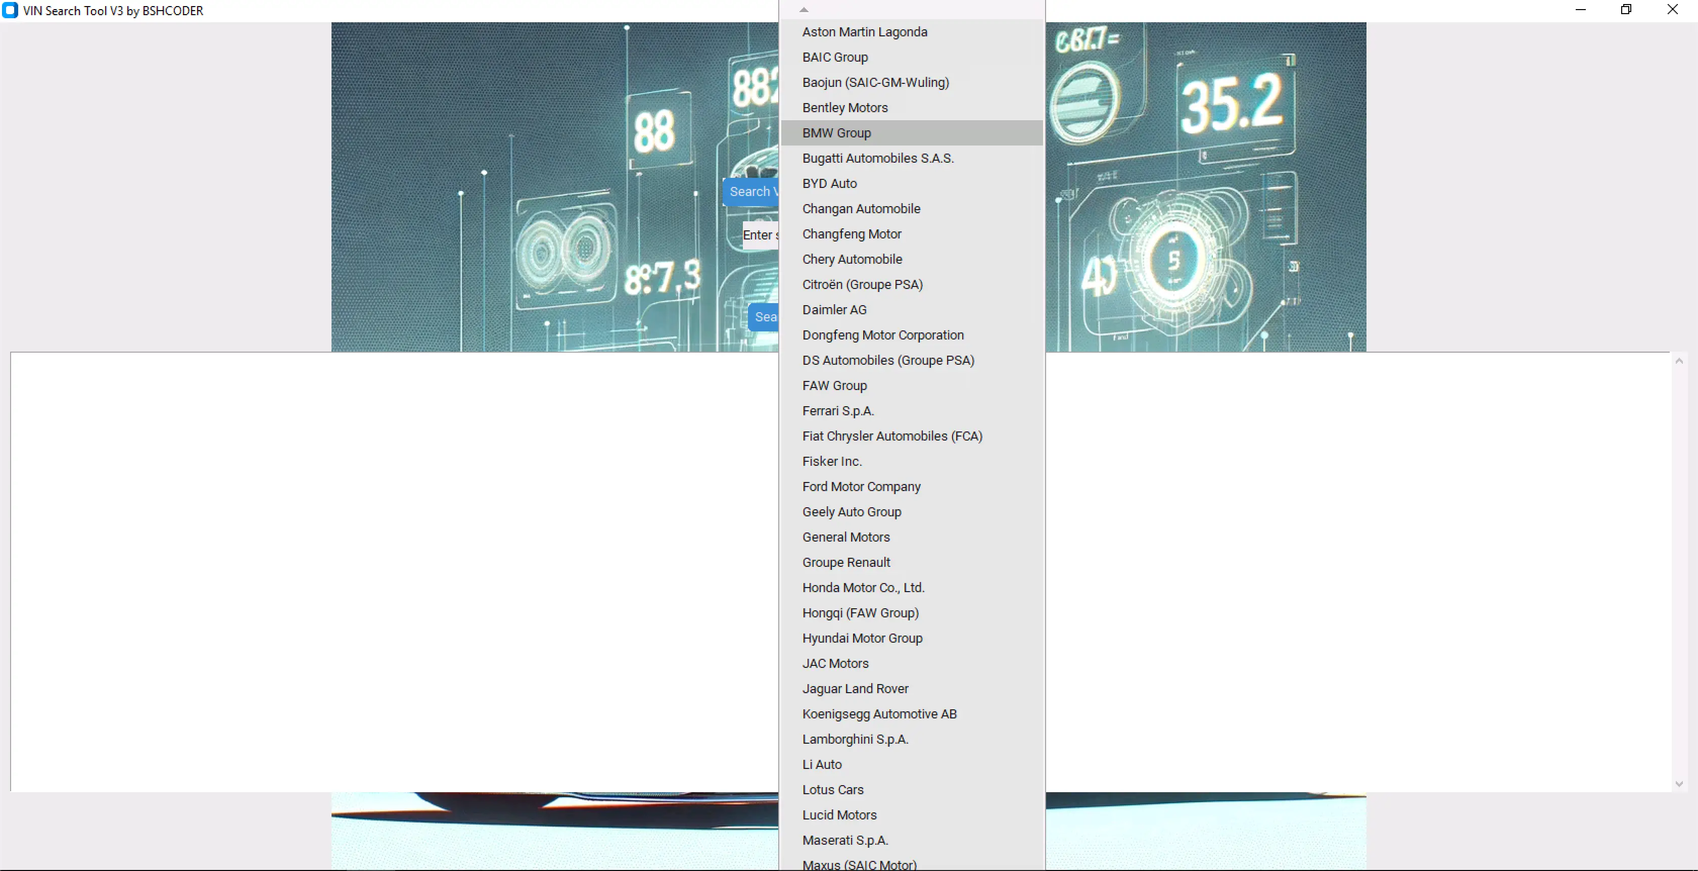The width and height of the screenshot is (1698, 871).
Task: Pick General Motors from list
Action: (845, 538)
